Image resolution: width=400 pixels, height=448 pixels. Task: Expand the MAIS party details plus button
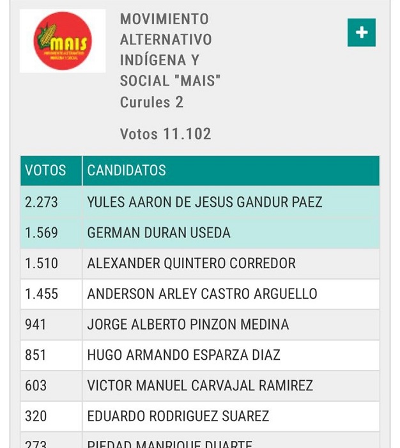tap(361, 33)
